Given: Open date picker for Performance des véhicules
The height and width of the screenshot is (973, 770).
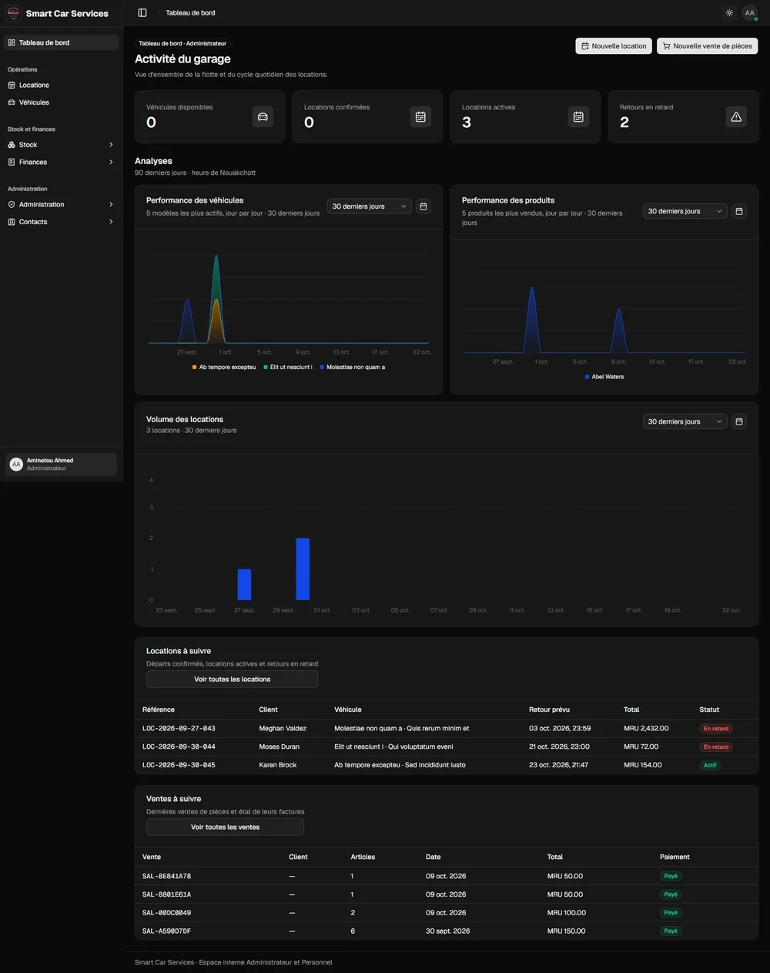Looking at the screenshot, I should click(423, 206).
